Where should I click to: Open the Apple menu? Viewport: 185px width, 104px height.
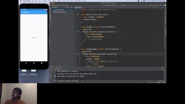[x=21, y=1]
